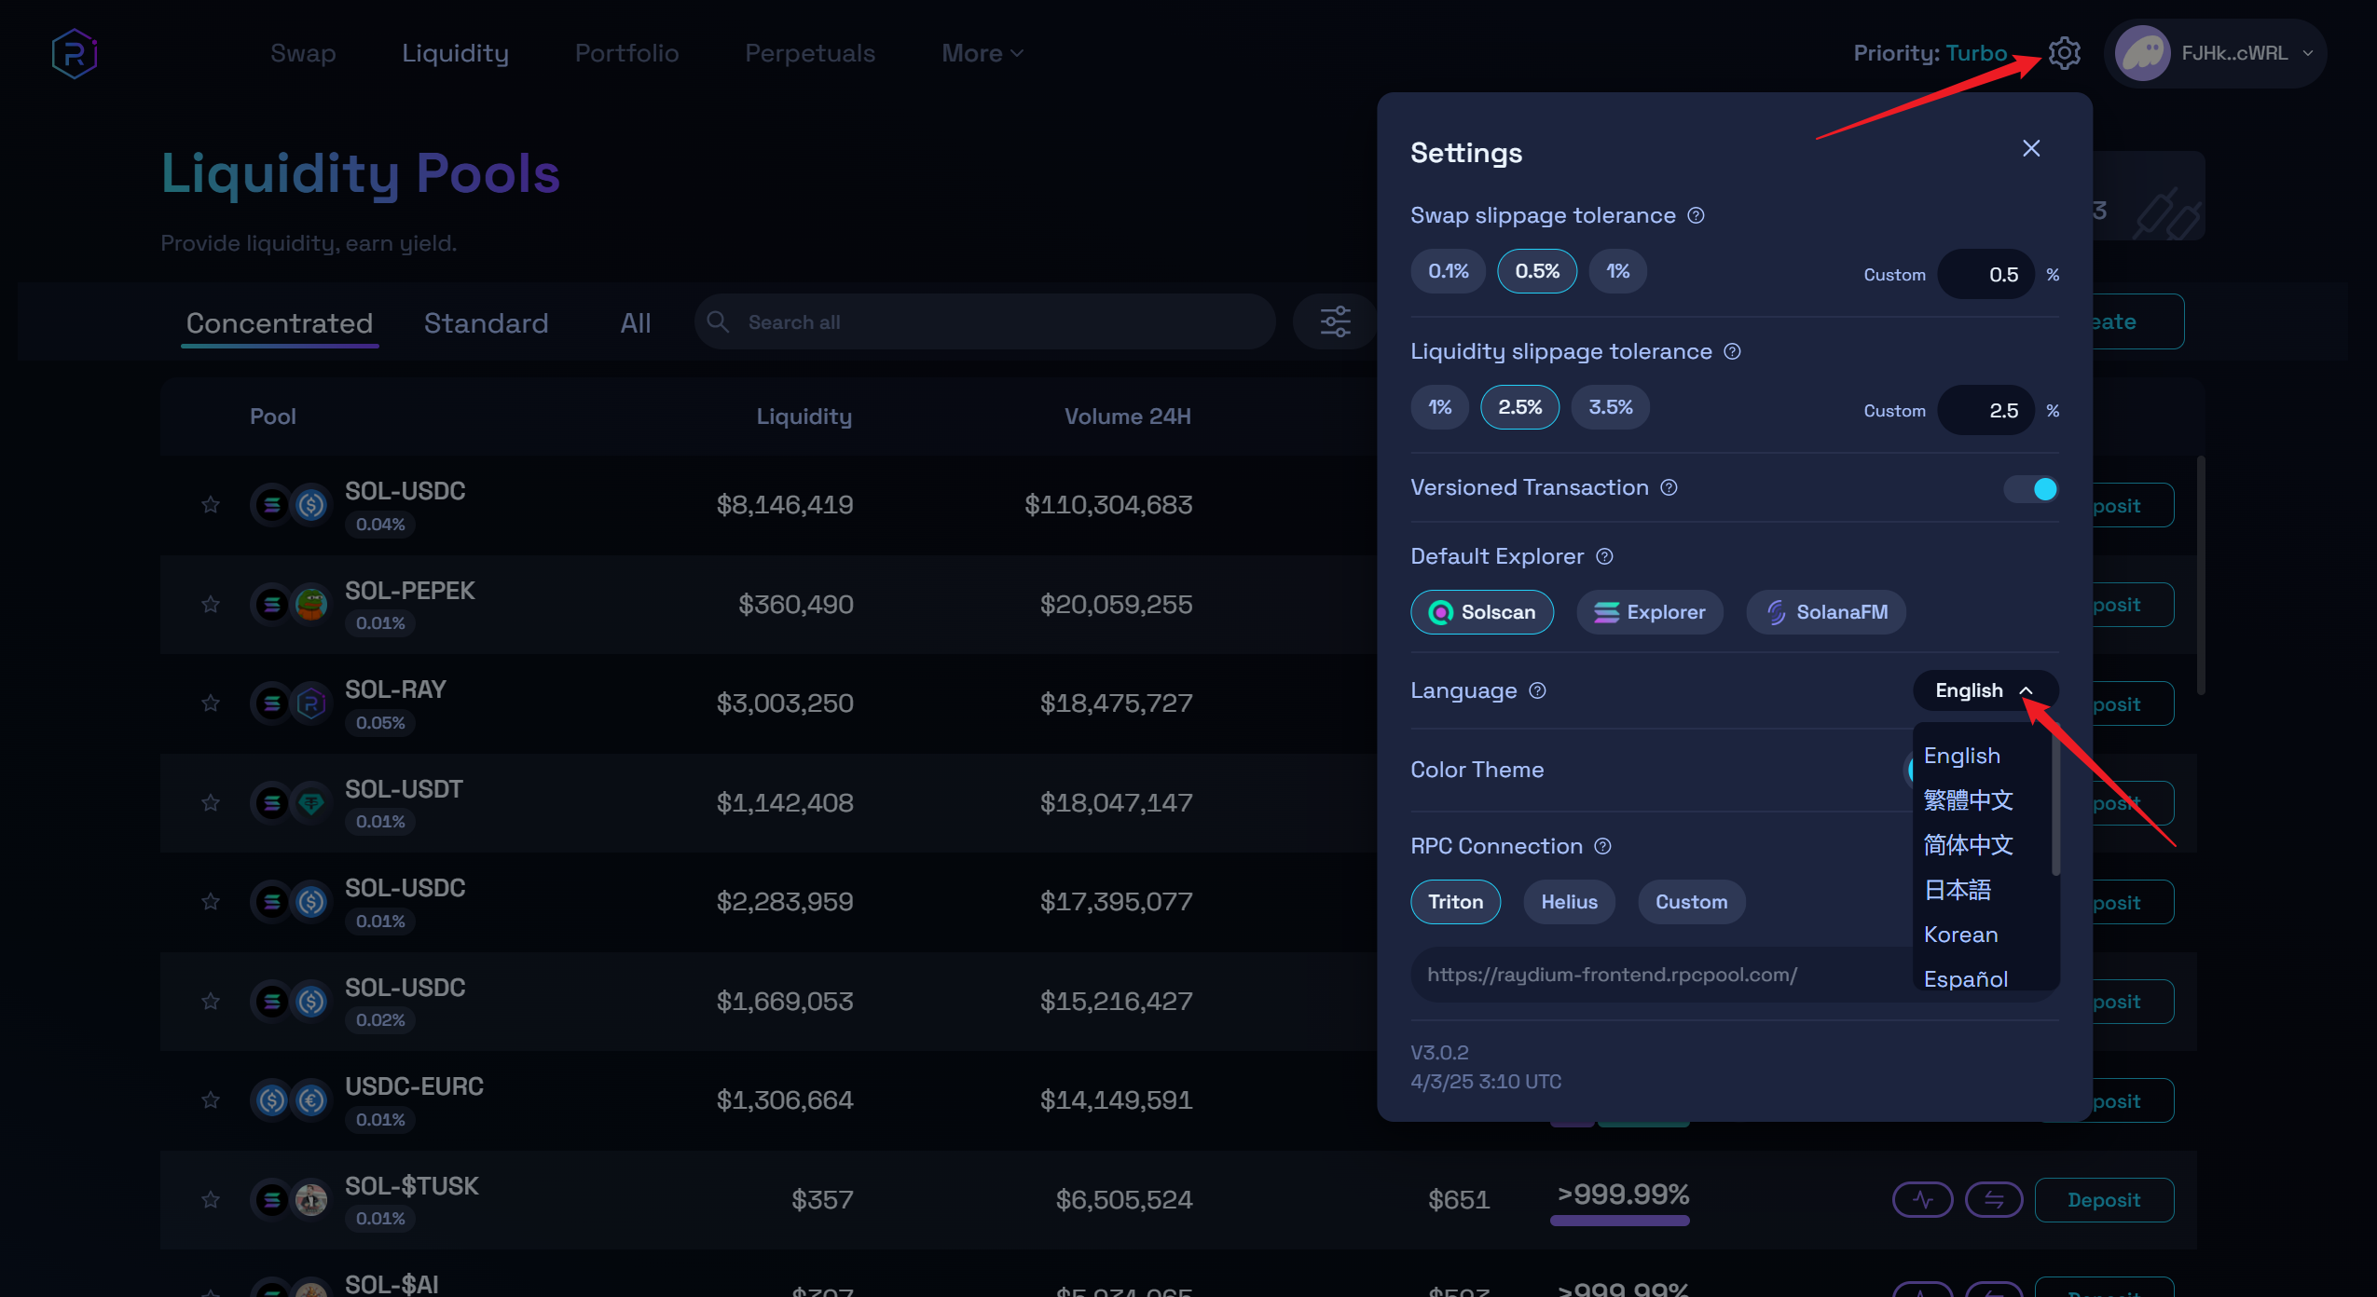The image size is (2377, 1297).
Task: Click the SOL-$TUSK swap arrows icon
Action: point(1993,1199)
